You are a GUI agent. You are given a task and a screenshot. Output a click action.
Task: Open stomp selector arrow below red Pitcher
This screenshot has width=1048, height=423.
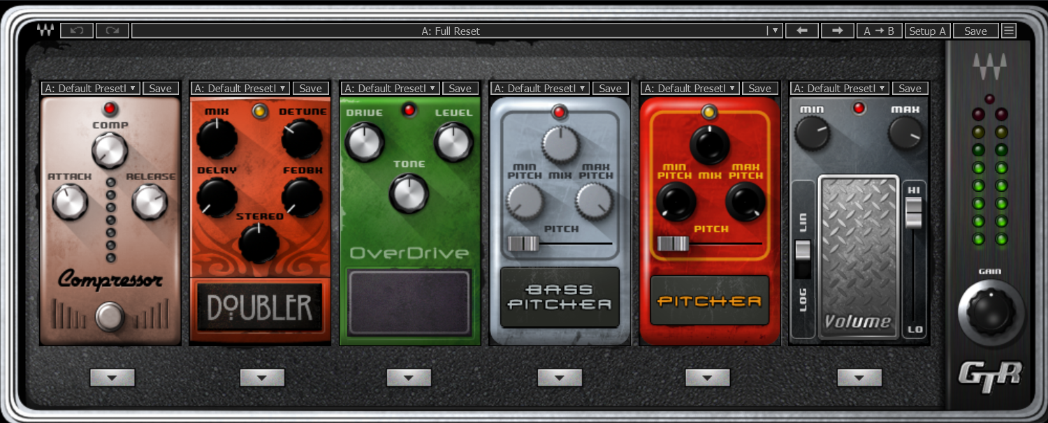pyautogui.click(x=708, y=378)
